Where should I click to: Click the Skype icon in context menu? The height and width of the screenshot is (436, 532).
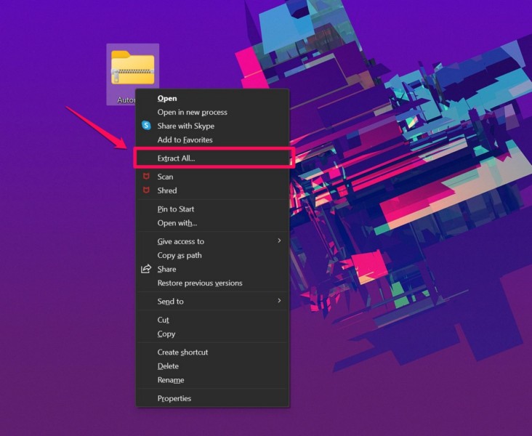(x=146, y=126)
